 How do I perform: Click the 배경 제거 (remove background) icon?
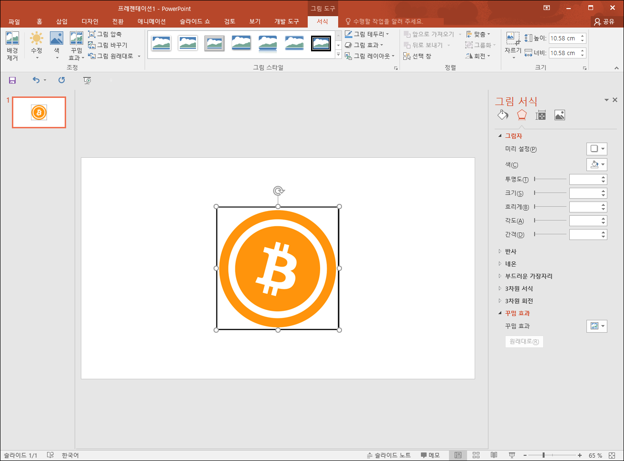click(12, 46)
